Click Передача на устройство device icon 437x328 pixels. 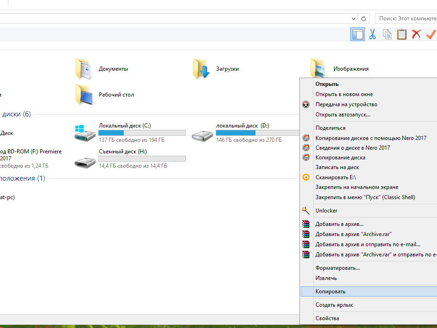306,104
